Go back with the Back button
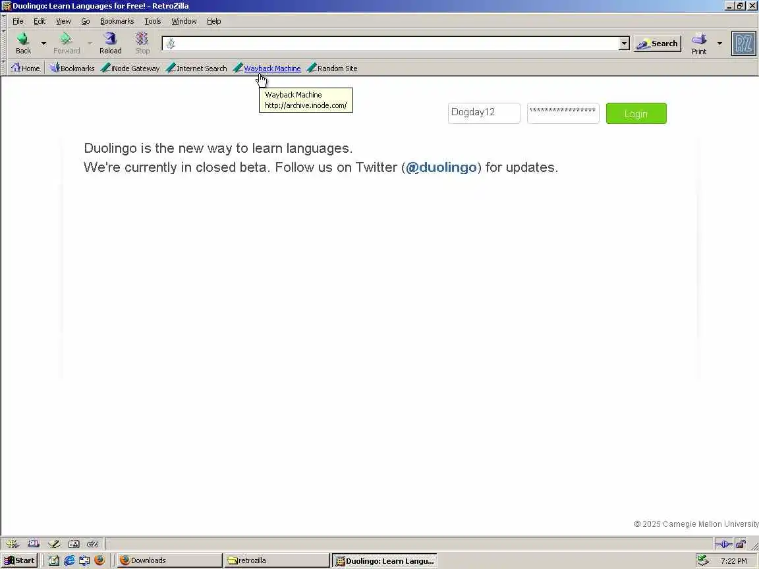 coord(23,43)
